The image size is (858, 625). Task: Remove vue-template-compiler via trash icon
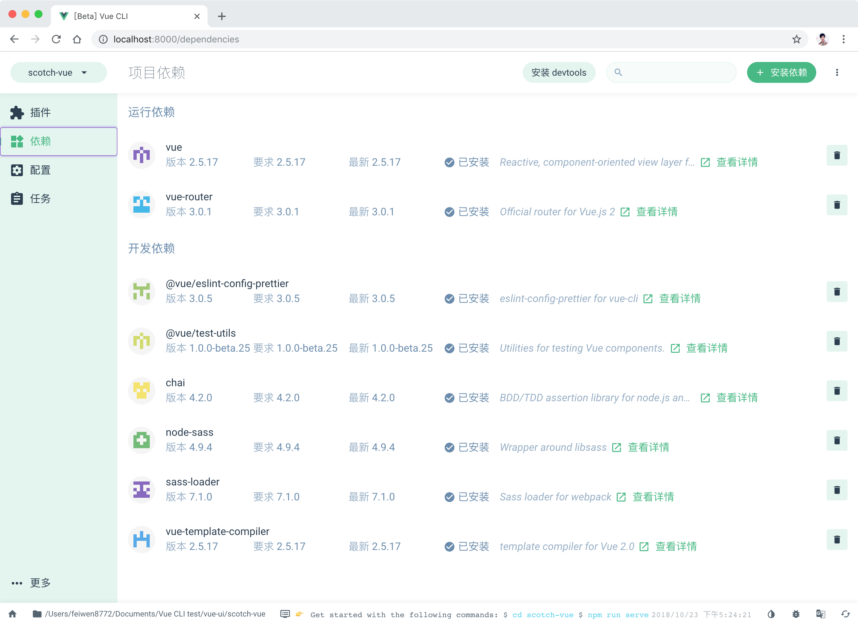point(837,540)
